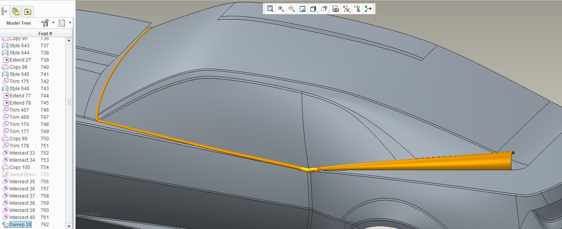Click the Model Tree header label

click(x=19, y=23)
